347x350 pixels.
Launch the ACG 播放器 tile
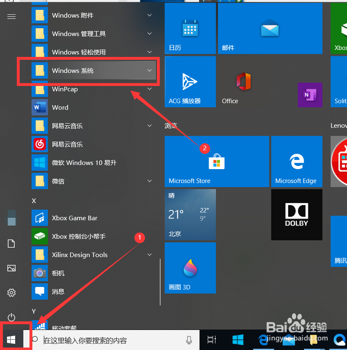pyautogui.click(x=190, y=82)
